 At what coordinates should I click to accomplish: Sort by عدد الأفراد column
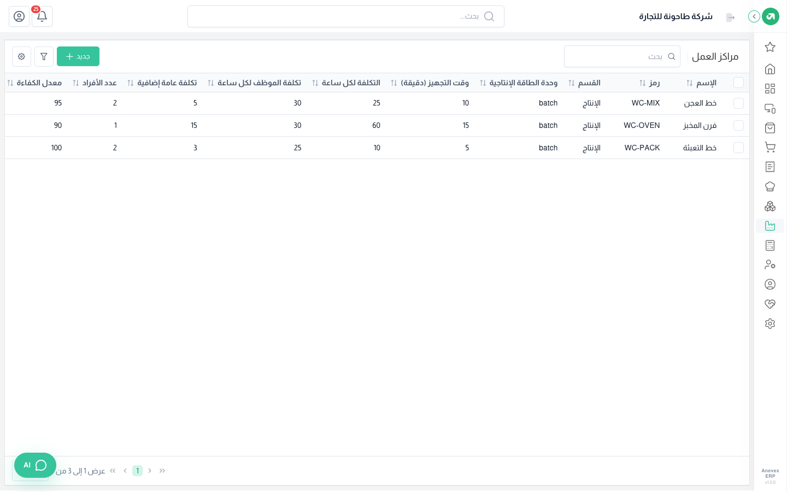coord(95,83)
